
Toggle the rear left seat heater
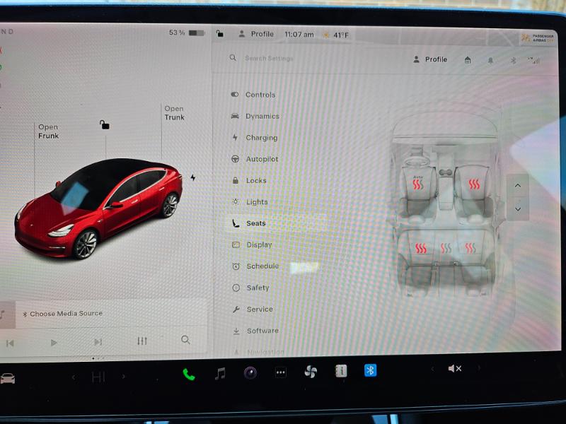pos(421,248)
